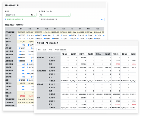Viewport: 141px width, 117px height.
Task: Click plus icon for 売り上げ in 5月 column
Action: click(x=44, y=35)
